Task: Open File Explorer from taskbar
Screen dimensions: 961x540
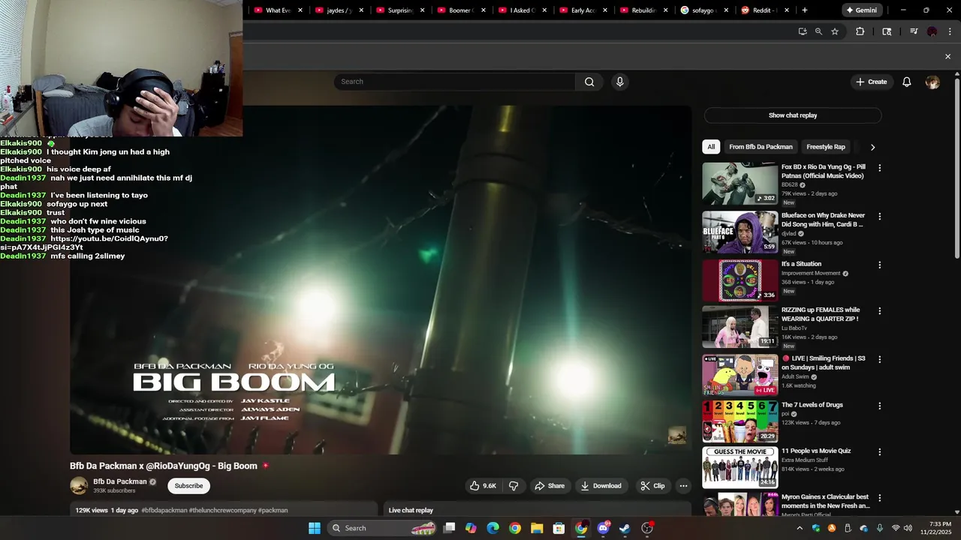Action: [537, 528]
